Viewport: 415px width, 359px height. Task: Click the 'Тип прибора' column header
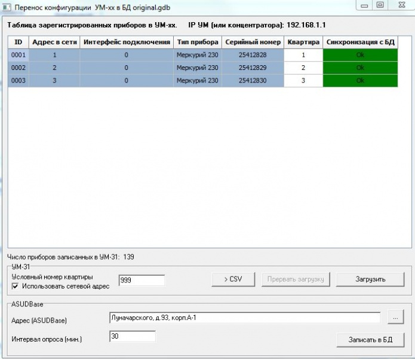(x=197, y=42)
